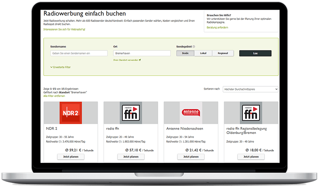Image resolution: width=318 pixels, height=186 pixels.
Task: Click the NDR 2 station logo
Action: [71, 113]
